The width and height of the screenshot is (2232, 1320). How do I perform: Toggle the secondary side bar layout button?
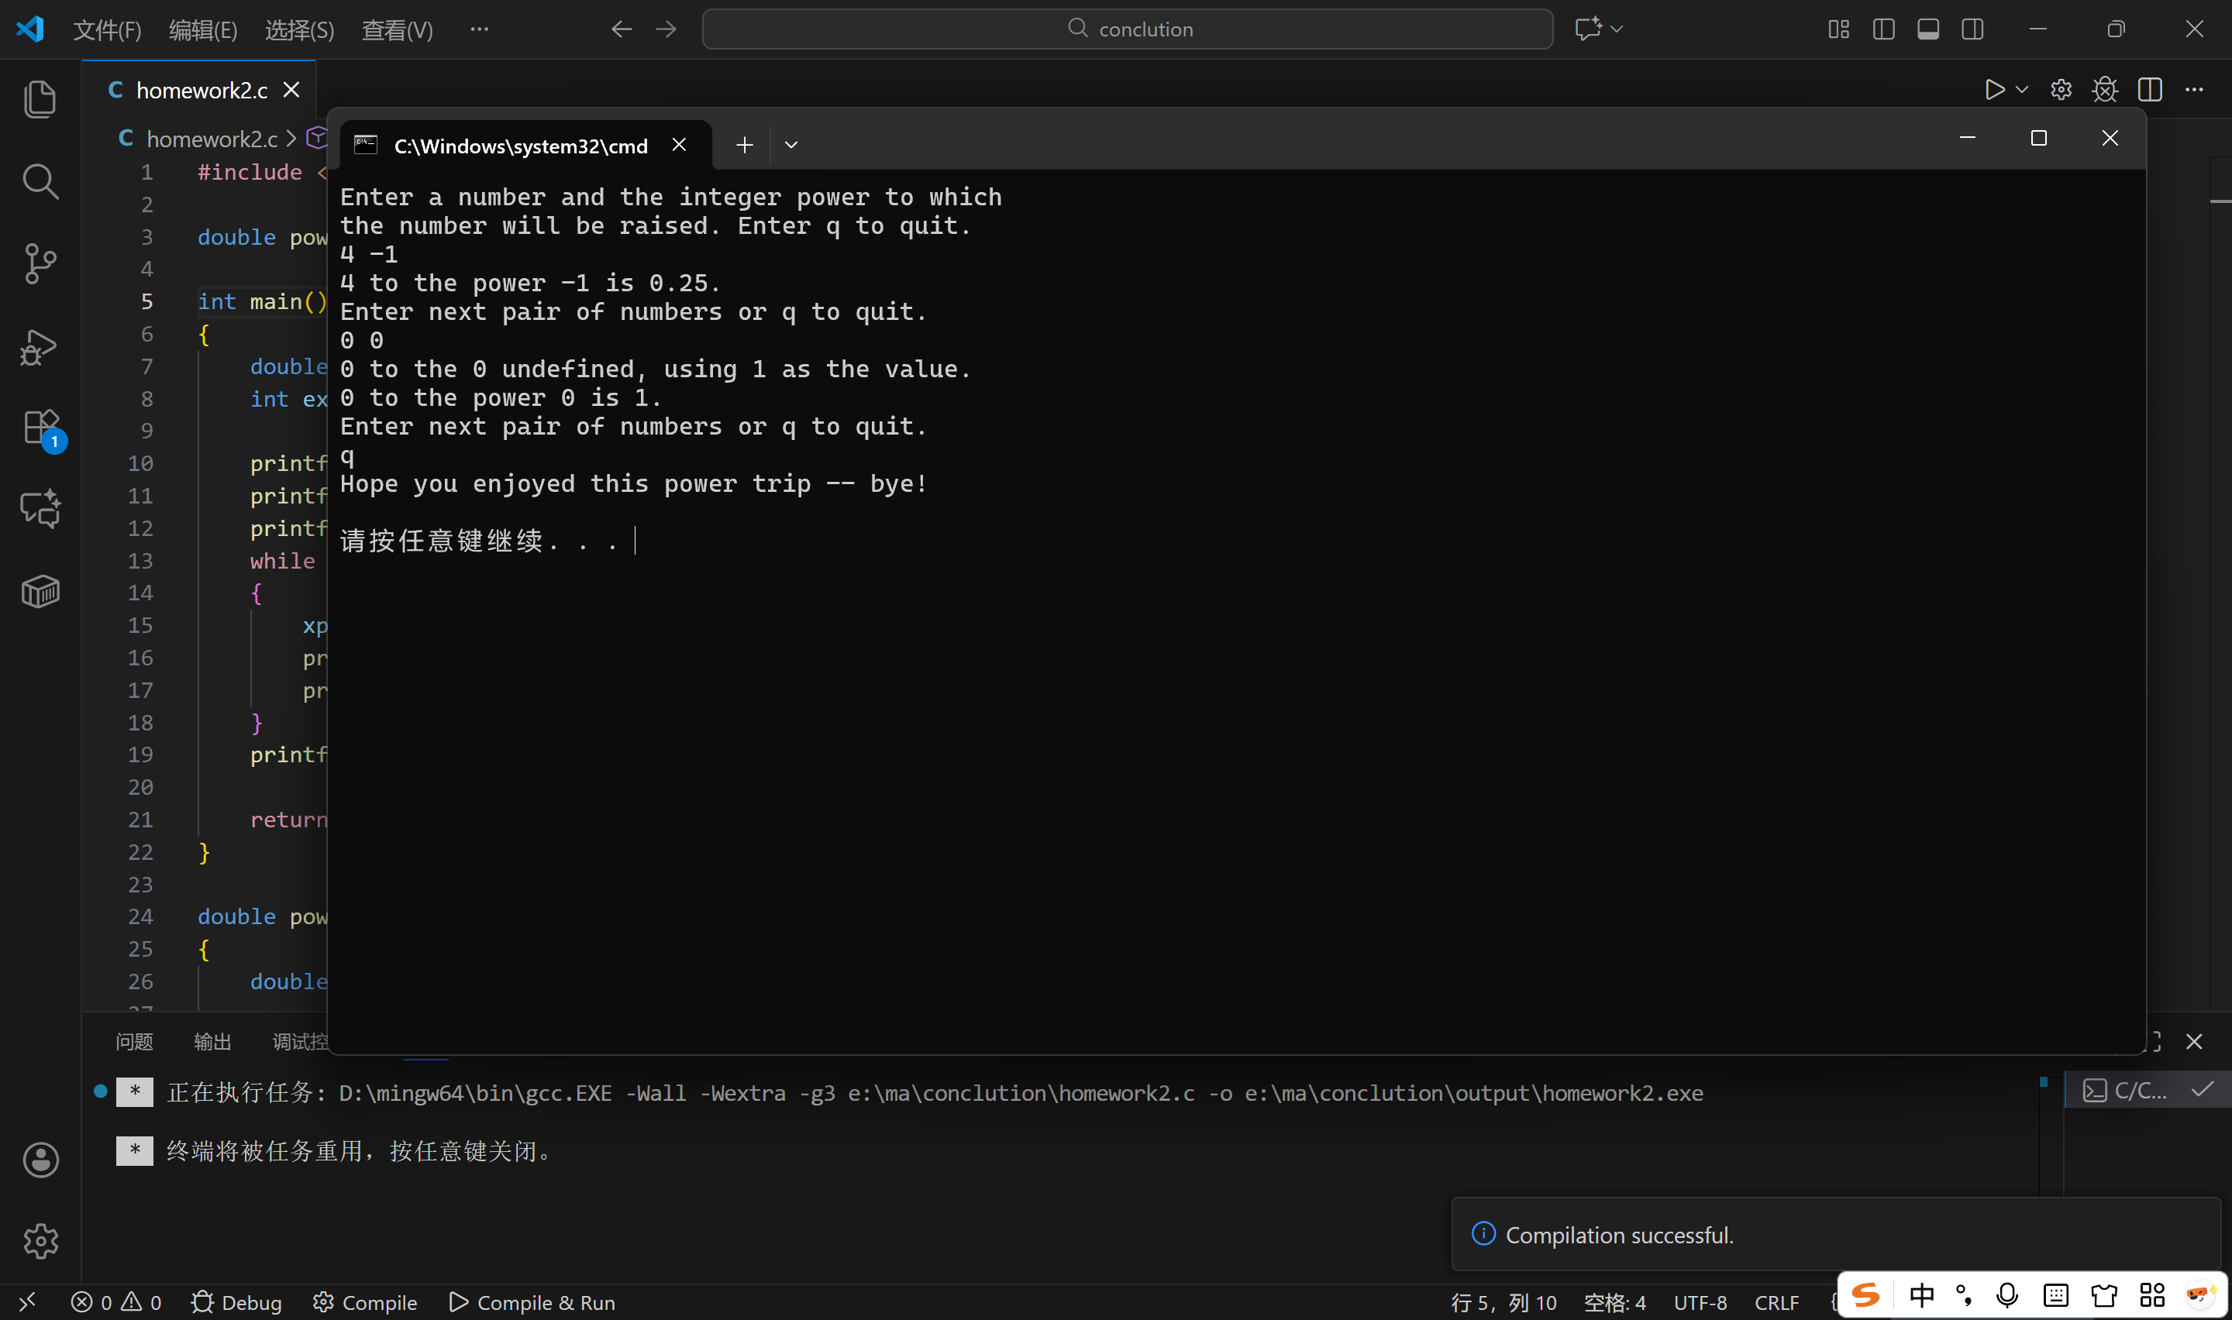click(1972, 29)
